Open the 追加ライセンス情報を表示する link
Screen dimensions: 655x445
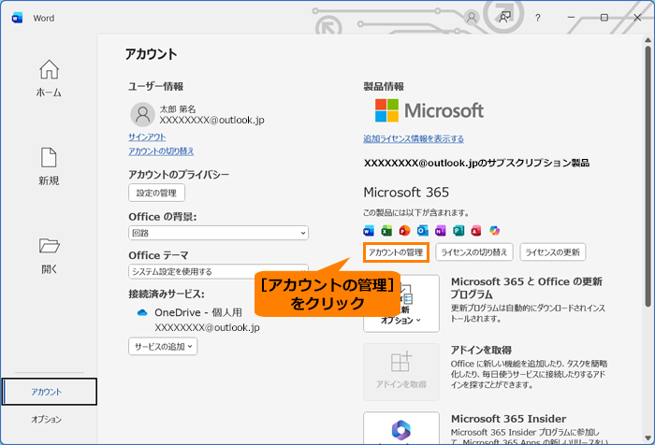point(413,138)
